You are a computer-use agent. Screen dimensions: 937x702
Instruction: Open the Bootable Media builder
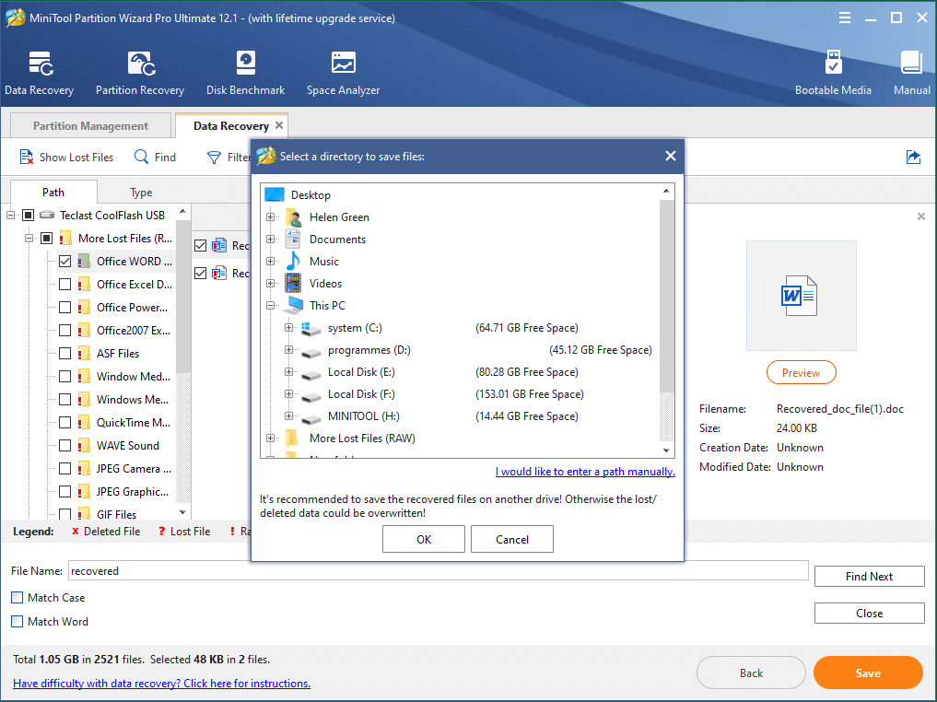click(x=833, y=62)
